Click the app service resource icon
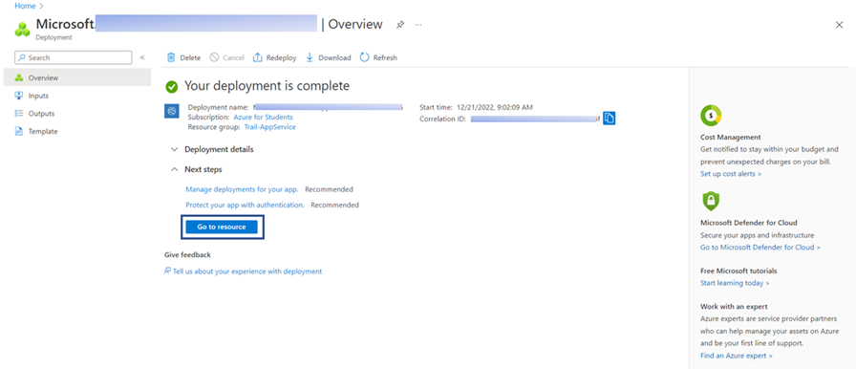856x369 pixels. point(171,111)
